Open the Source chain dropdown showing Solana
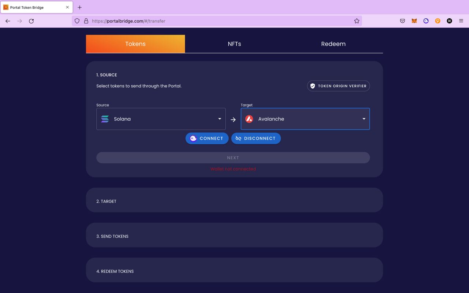This screenshot has height=293, width=469. coord(161,119)
